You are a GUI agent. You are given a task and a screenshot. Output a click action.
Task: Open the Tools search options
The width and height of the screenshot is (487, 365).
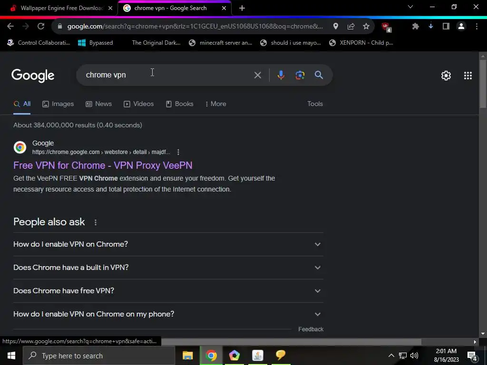pyautogui.click(x=315, y=104)
